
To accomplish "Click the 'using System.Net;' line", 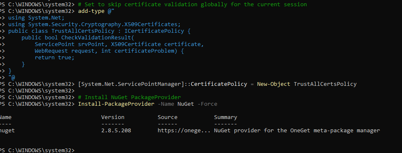I will pos(37,18).
